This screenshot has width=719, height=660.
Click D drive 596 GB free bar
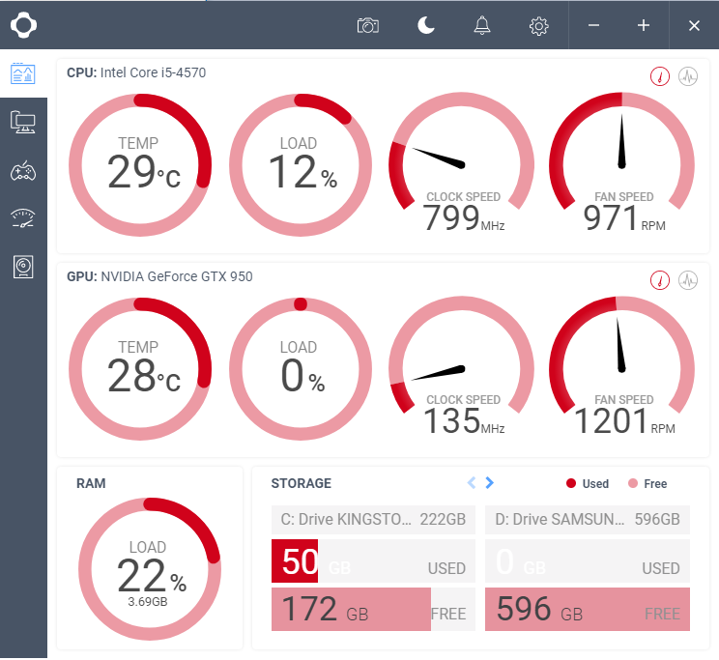(x=588, y=609)
